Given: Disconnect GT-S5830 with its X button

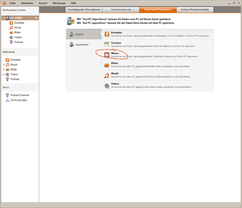Looking at the screenshot, I should pos(36,18).
